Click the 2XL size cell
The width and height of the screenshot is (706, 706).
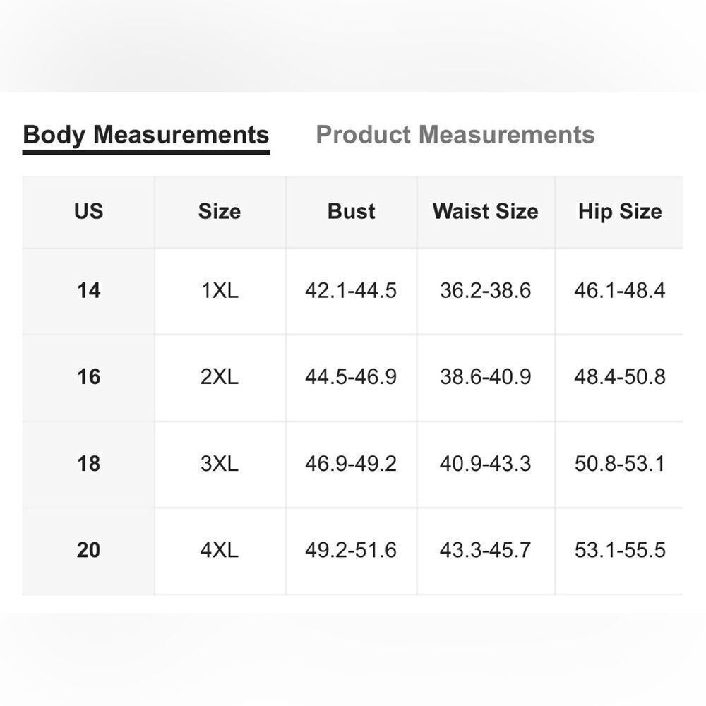(220, 377)
